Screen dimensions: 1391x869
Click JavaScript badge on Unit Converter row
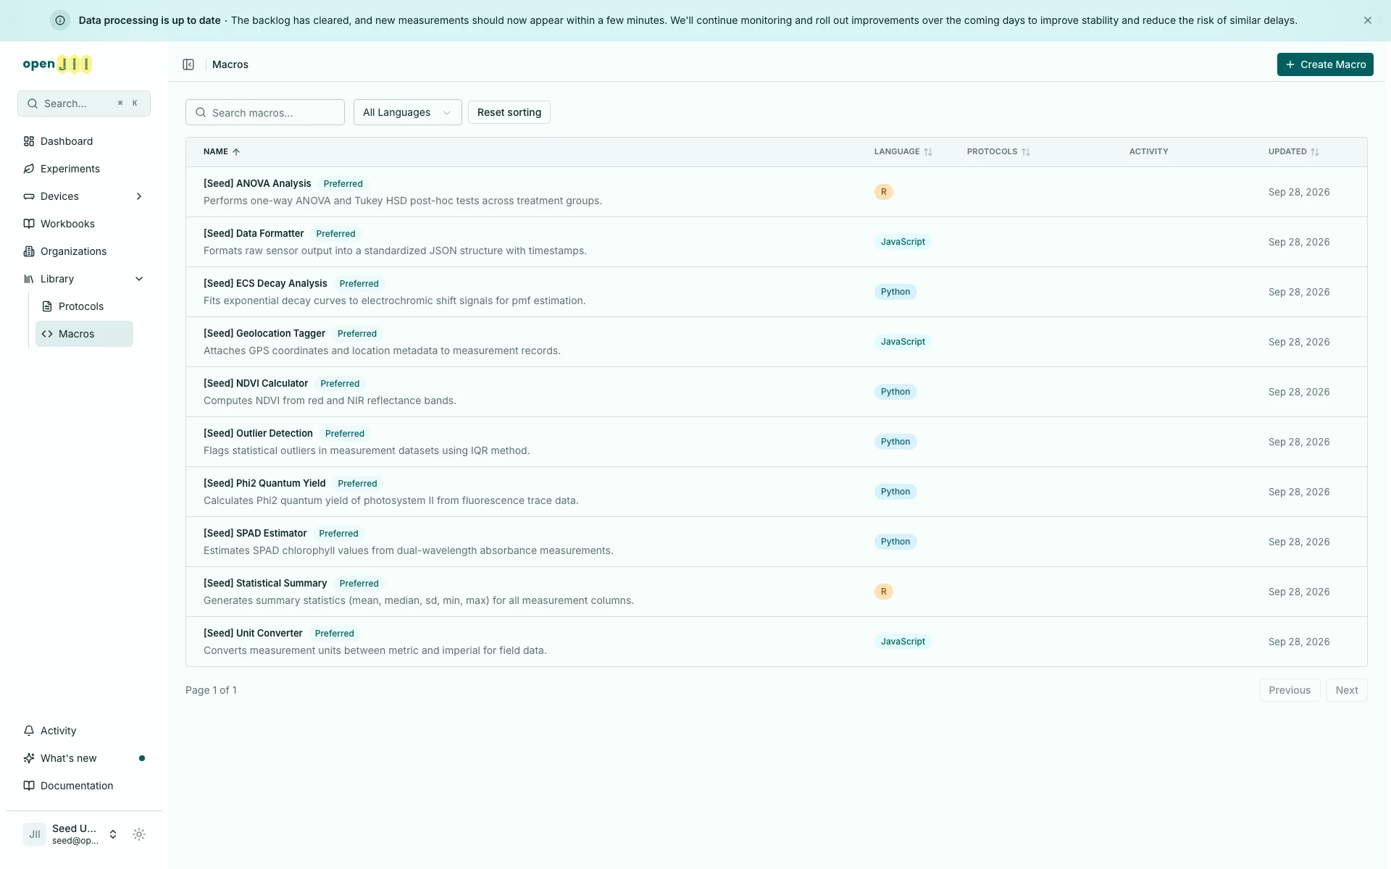[903, 642]
